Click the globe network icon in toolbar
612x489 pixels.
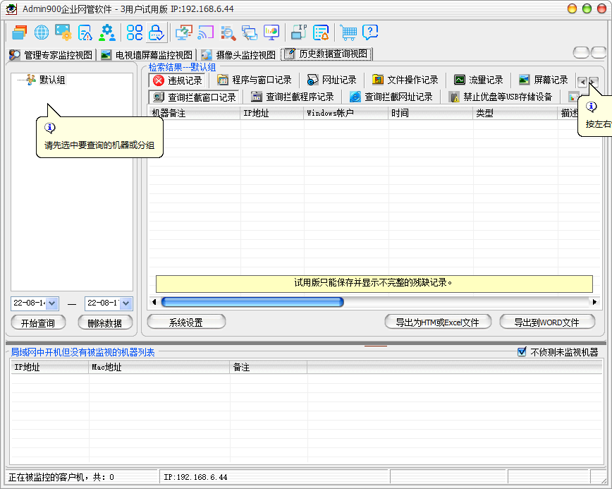(x=42, y=32)
